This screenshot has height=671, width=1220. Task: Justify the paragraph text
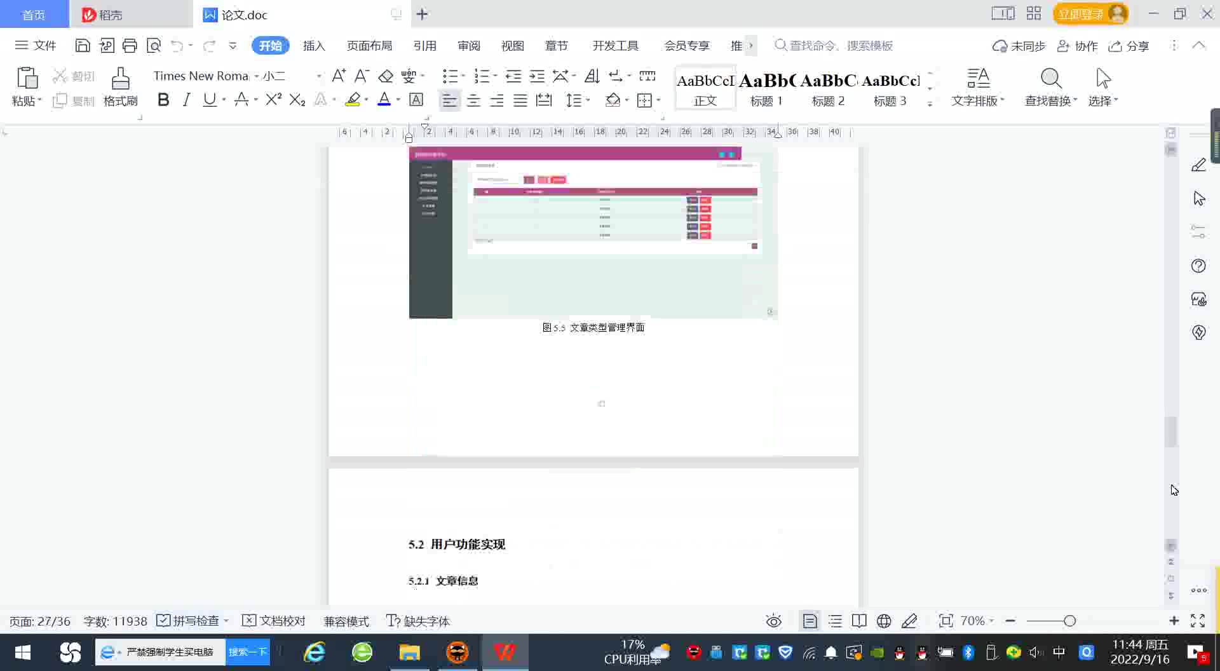coord(520,100)
